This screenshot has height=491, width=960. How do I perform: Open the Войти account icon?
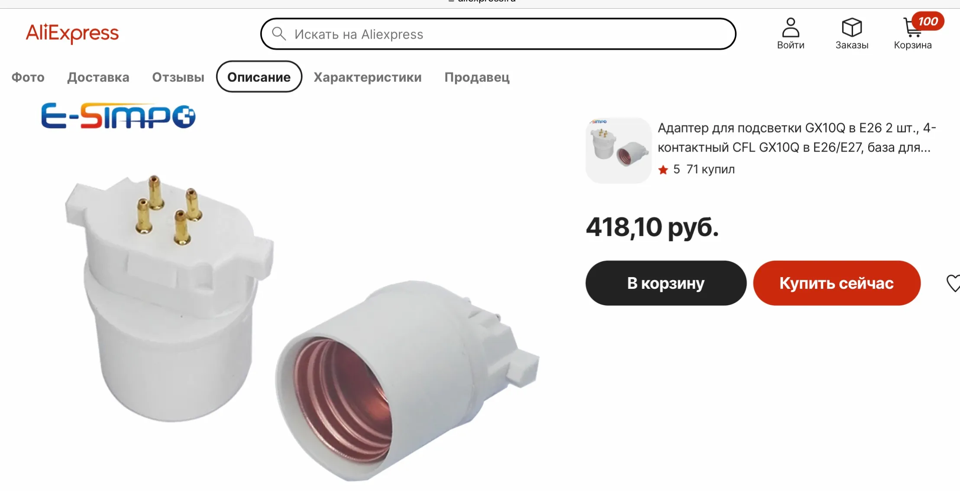(x=791, y=28)
